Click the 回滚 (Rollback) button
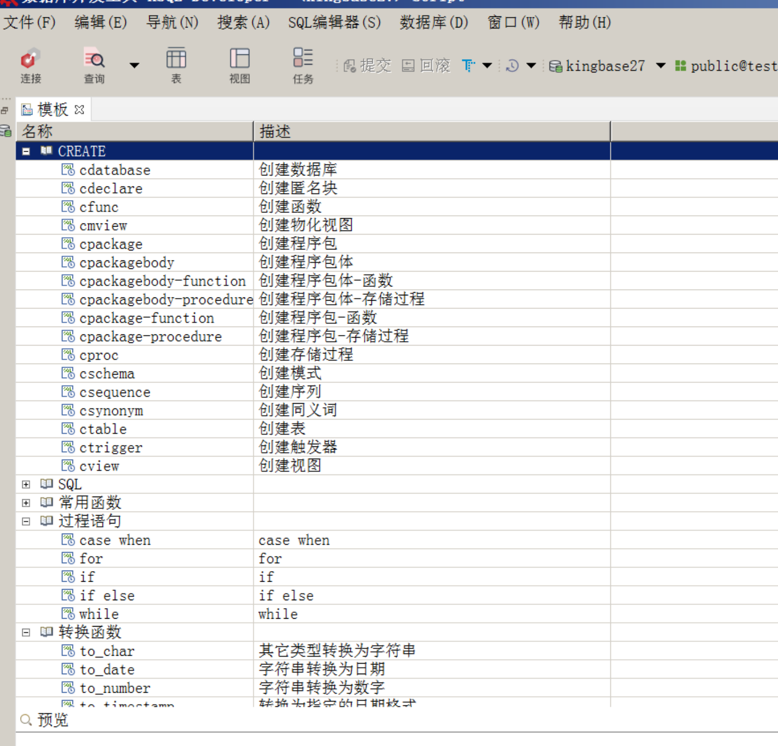778x746 pixels. (x=426, y=66)
